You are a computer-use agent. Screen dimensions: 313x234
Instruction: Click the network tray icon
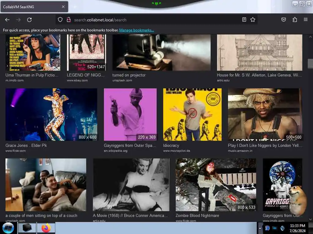(x=275, y=228)
